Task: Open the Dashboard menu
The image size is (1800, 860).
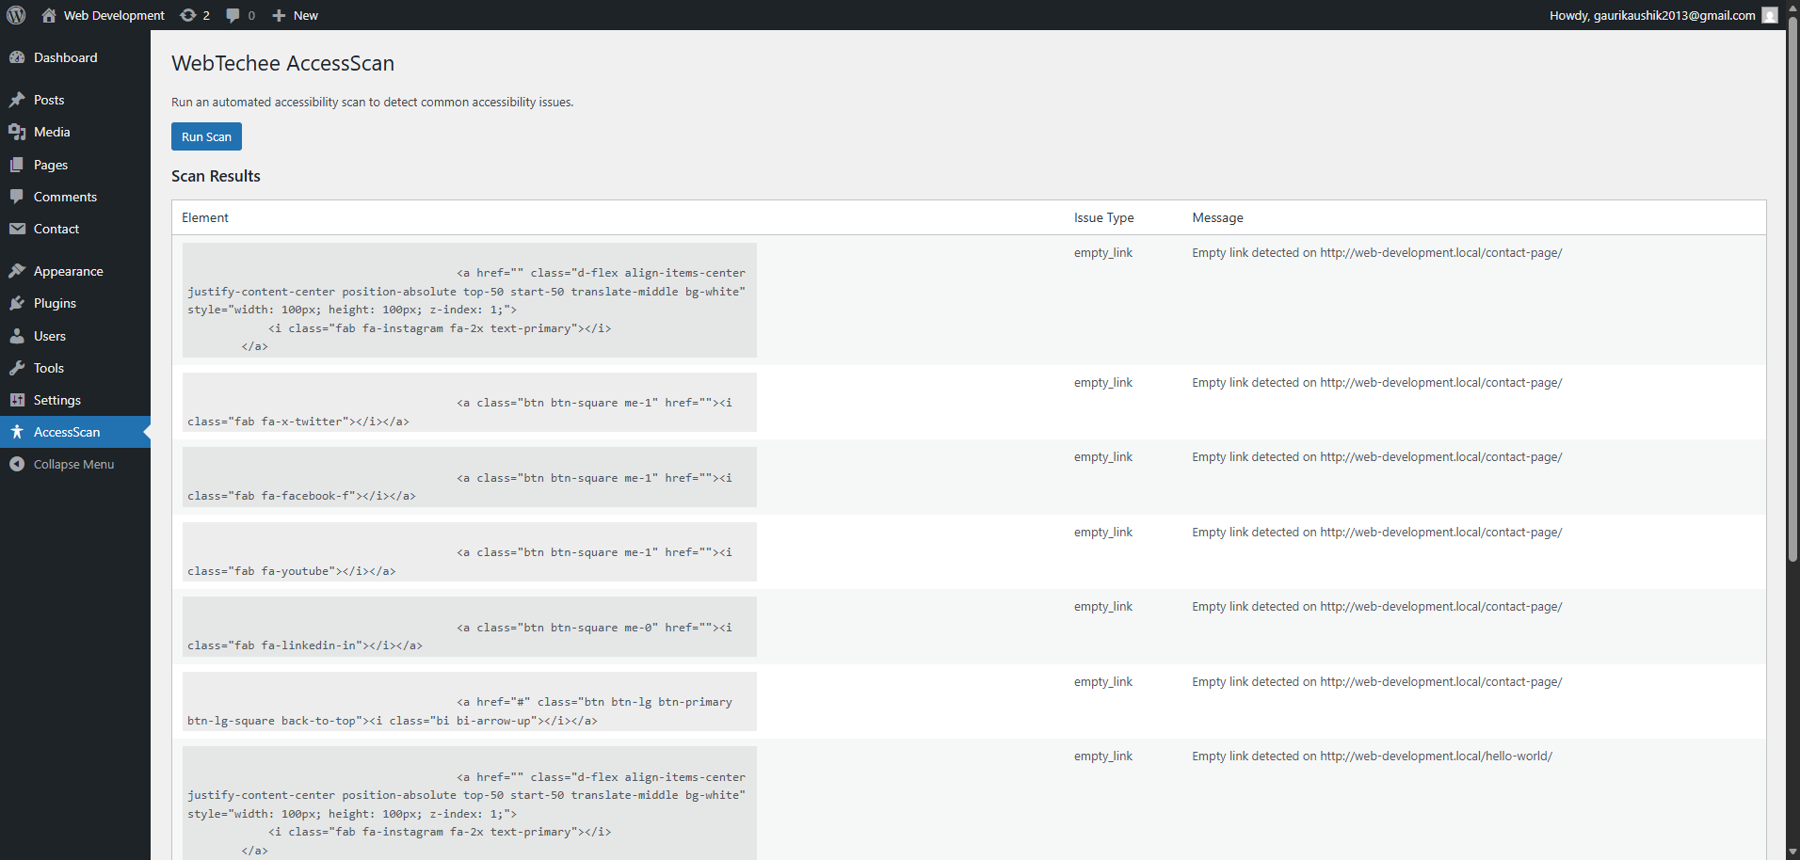Action: pyautogui.click(x=75, y=57)
